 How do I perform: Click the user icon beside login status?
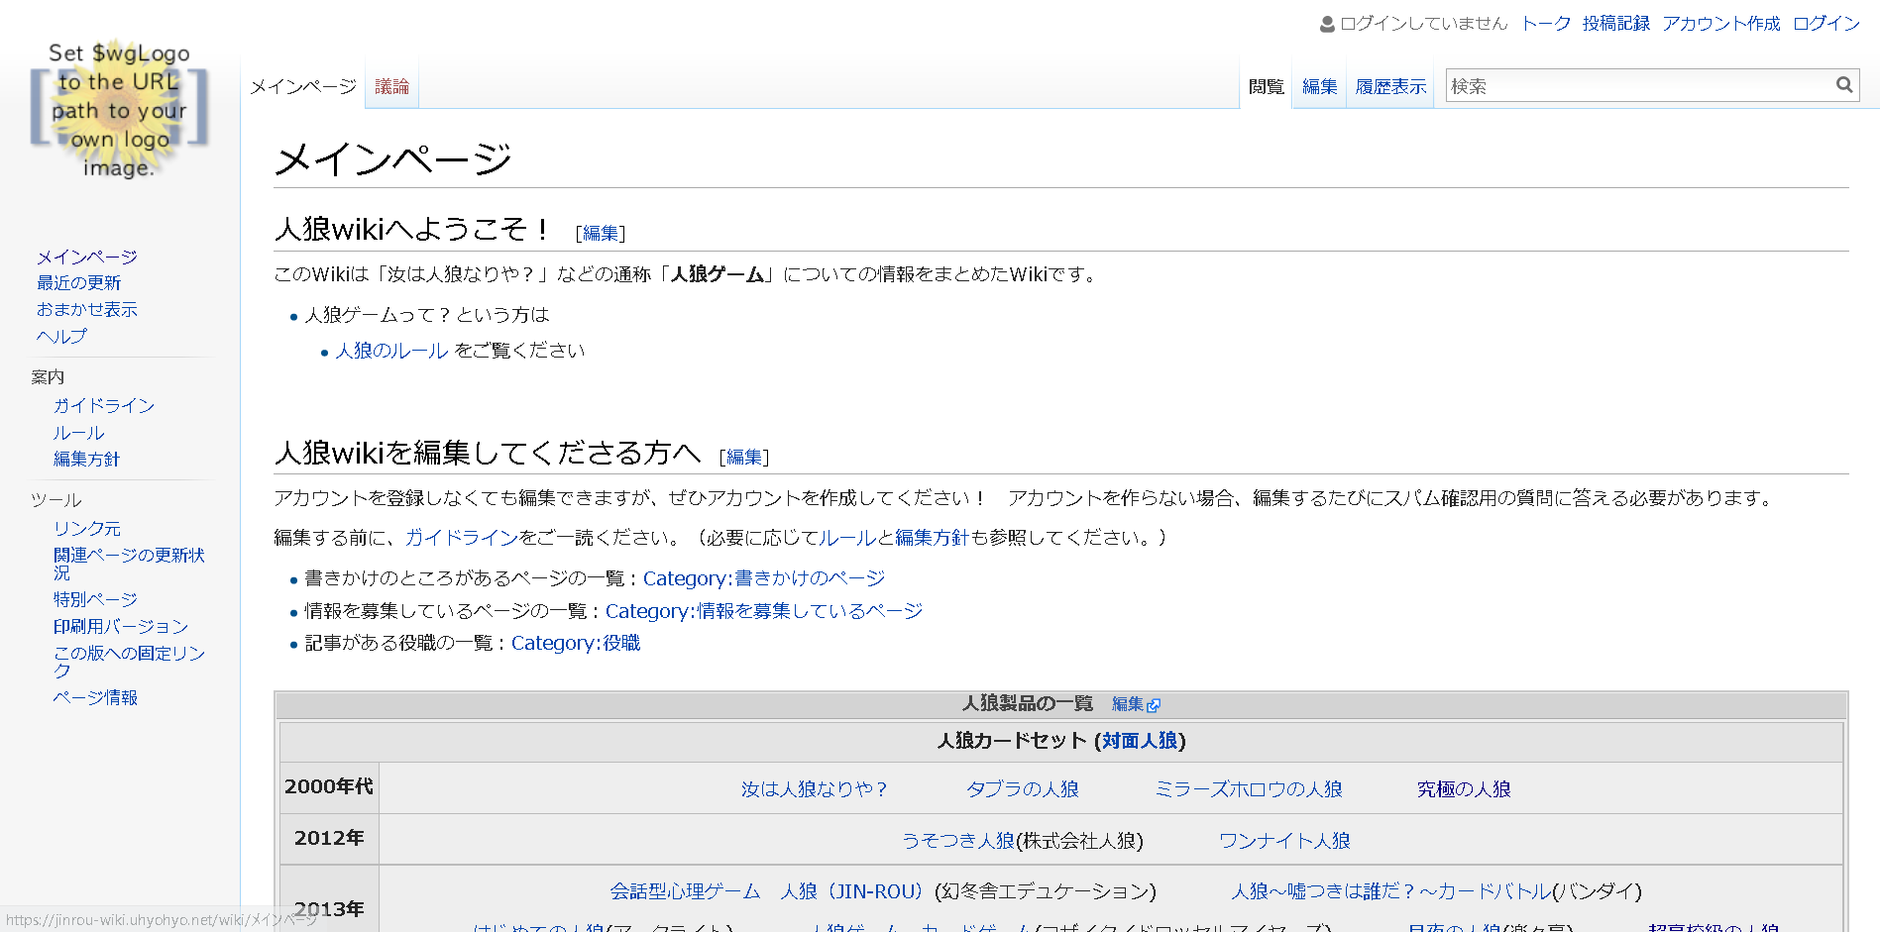click(x=1327, y=24)
